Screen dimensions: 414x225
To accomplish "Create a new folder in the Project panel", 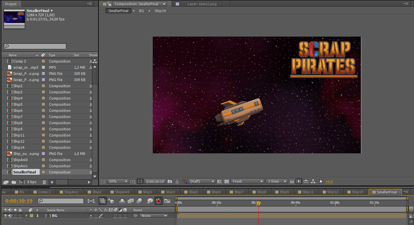I will tap(14, 182).
